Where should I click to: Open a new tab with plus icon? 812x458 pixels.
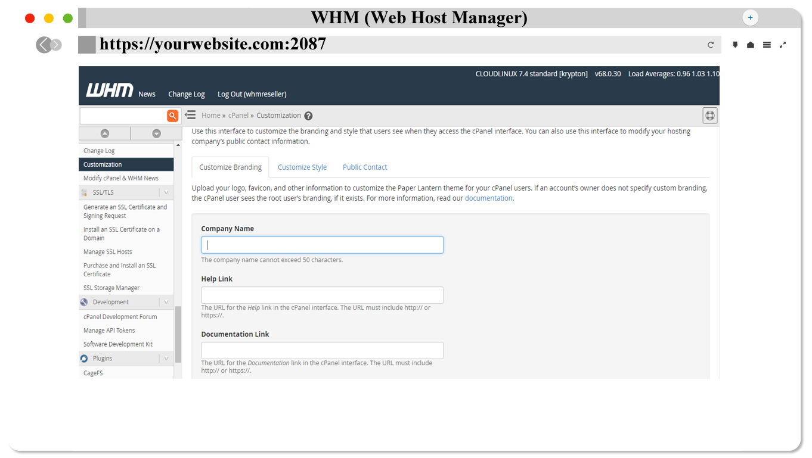point(750,18)
